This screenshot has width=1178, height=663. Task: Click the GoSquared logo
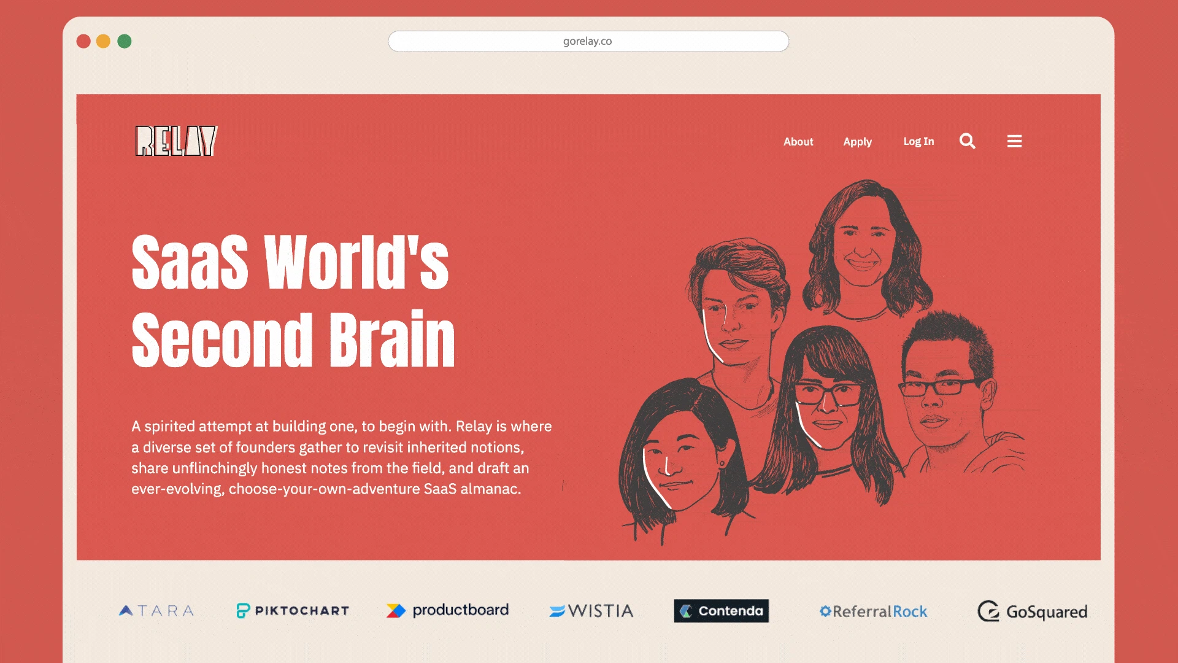(1032, 611)
